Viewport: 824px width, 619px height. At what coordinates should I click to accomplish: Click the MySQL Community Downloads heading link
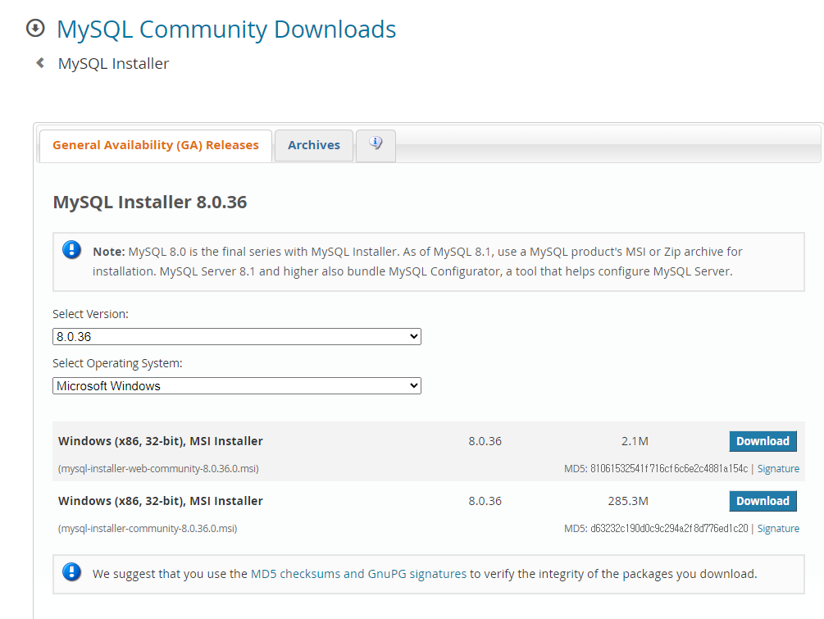(226, 29)
